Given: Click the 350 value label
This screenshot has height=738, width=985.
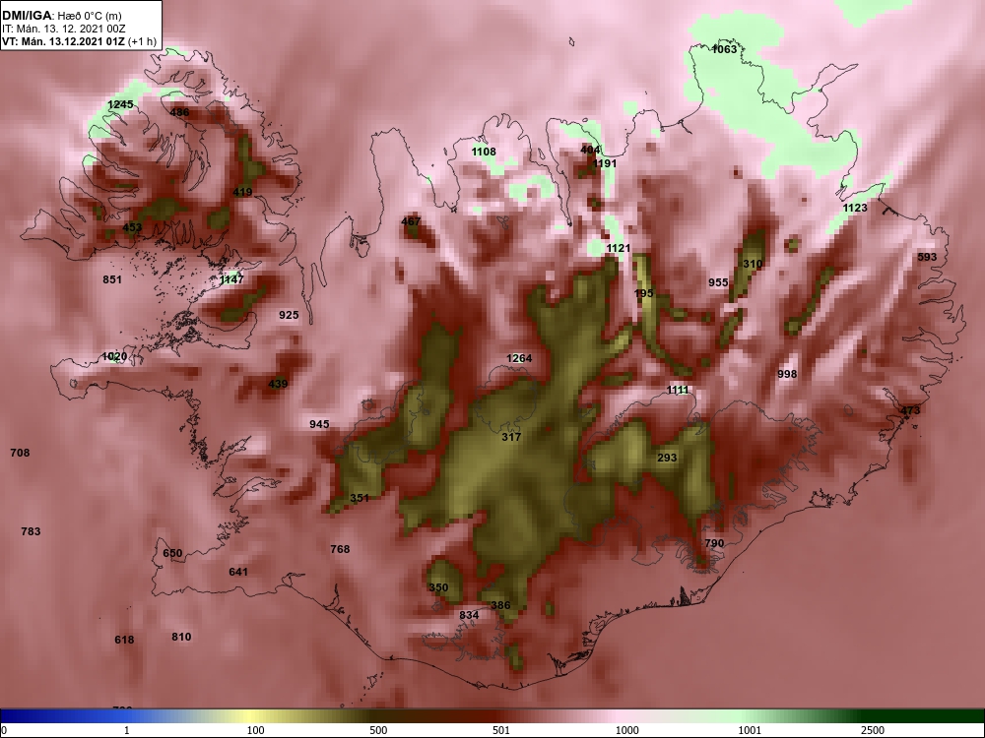Looking at the screenshot, I should click(x=438, y=588).
